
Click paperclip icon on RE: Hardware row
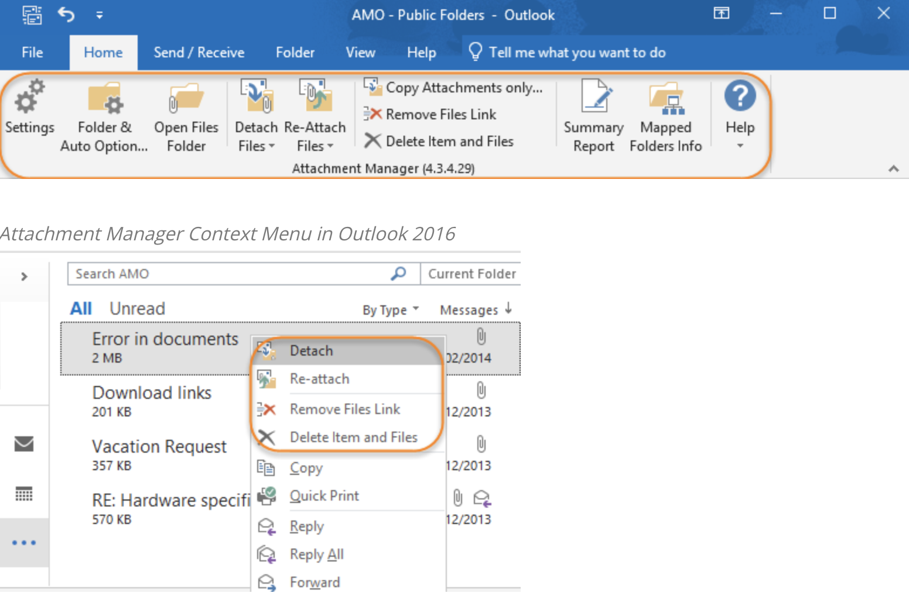pos(458,498)
